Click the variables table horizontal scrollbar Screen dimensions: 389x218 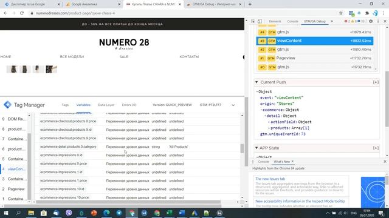tap(128, 202)
